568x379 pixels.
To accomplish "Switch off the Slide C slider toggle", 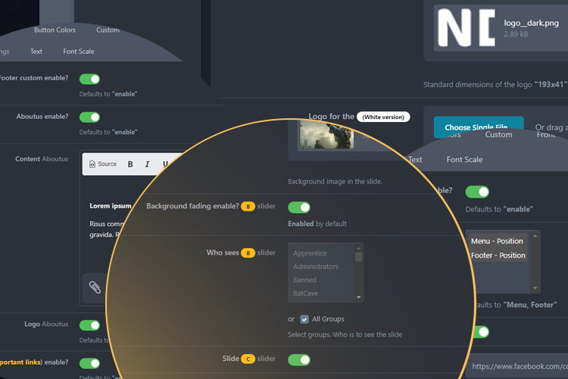I will click(x=299, y=359).
